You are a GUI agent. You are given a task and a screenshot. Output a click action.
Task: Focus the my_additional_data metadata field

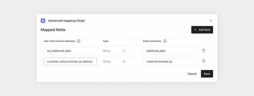[x=70, y=51]
